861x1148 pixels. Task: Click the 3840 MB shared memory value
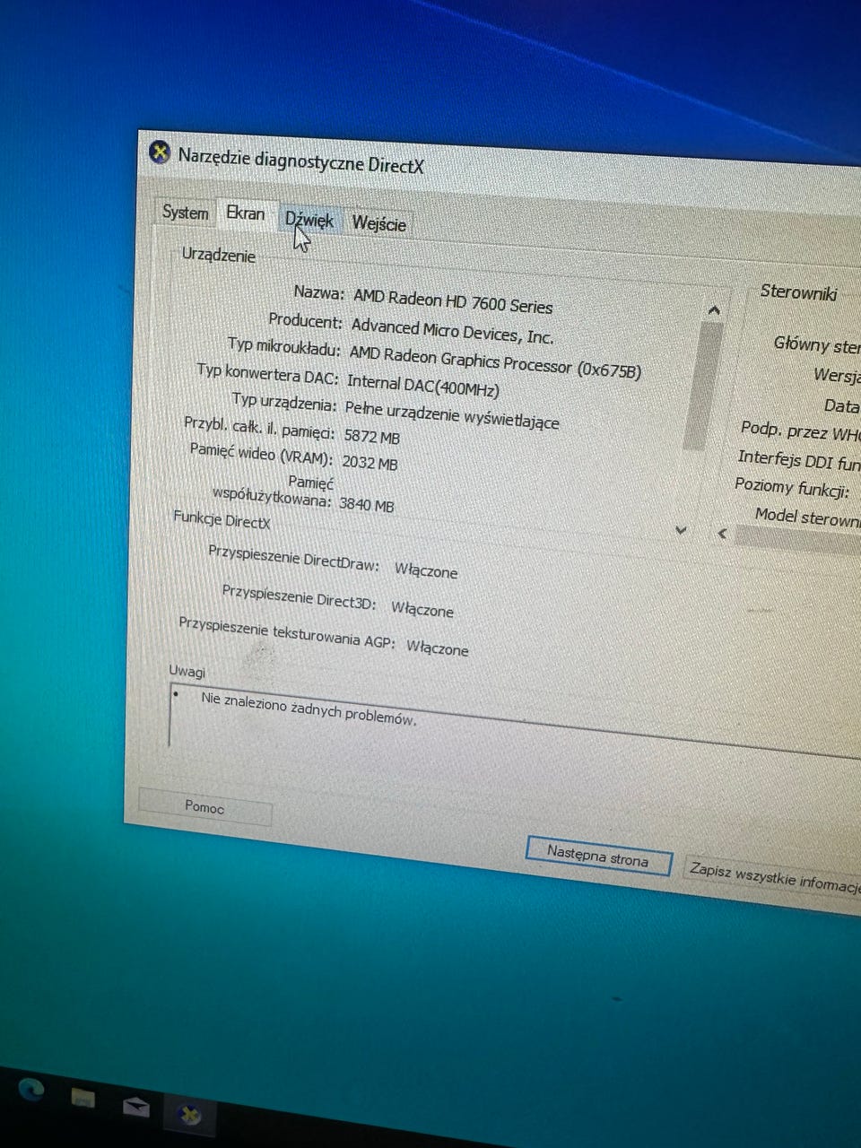point(367,505)
